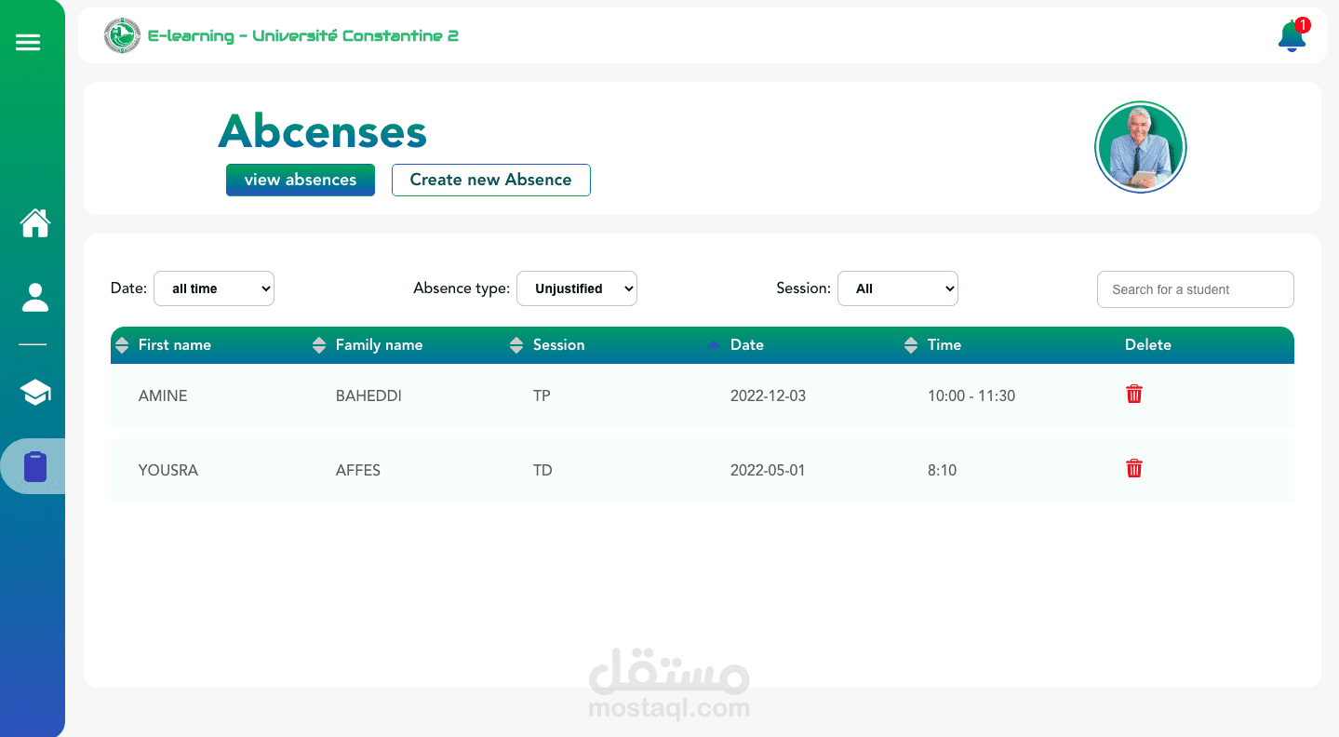The width and height of the screenshot is (1339, 737).
Task: Click Create new Absence button
Action: click(x=491, y=180)
